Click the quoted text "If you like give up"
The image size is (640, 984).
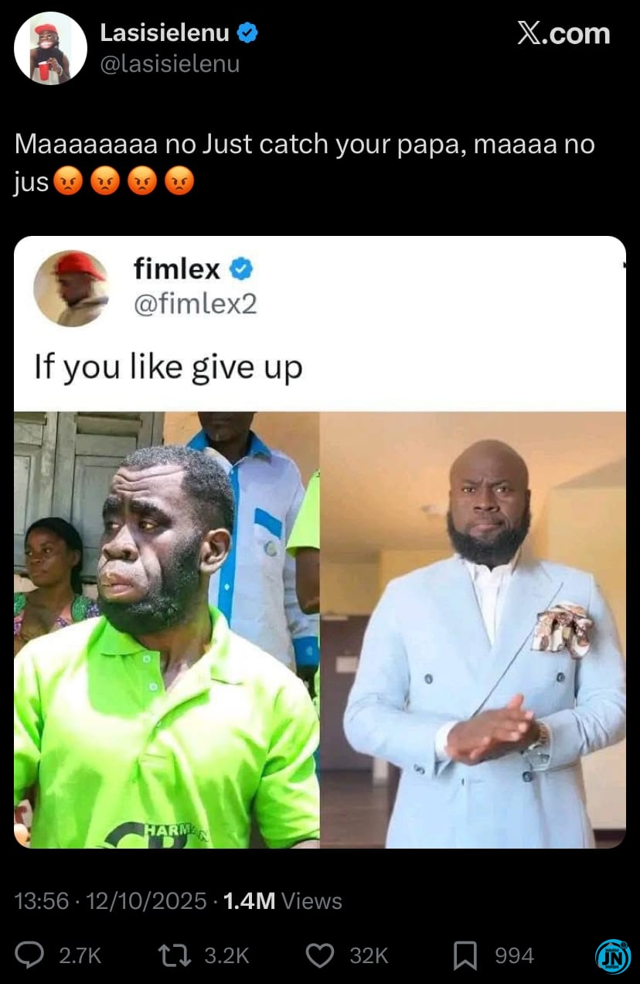click(x=169, y=368)
